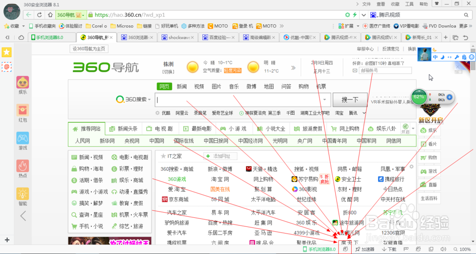Viewport: 476px width, 254px height.
Task: Reload the page with the refresh icon
Action: (x=40, y=15)
